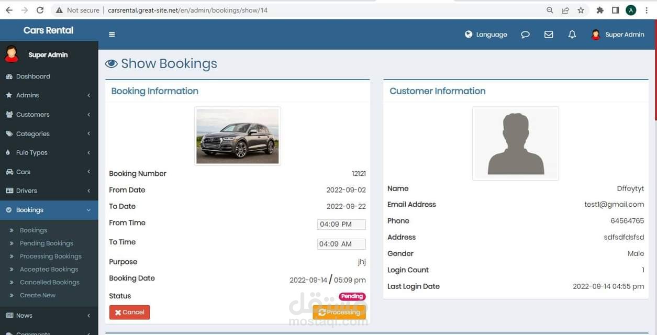Image resolution: width=657 pixels, height=335 pixels.
Task: Click the Super Admin name in header
Action: pyautogui.click(x=625, y=35)
